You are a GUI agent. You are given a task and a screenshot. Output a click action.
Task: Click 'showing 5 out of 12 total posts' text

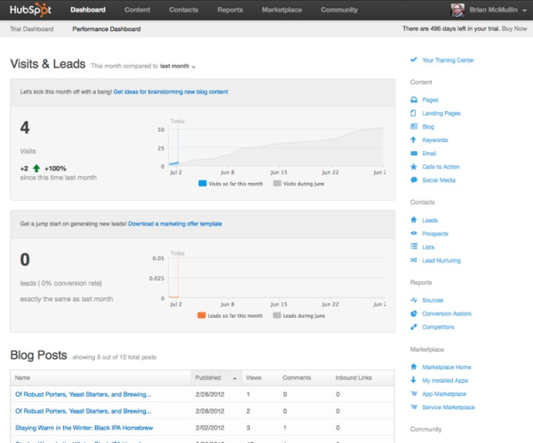(115, 358)
